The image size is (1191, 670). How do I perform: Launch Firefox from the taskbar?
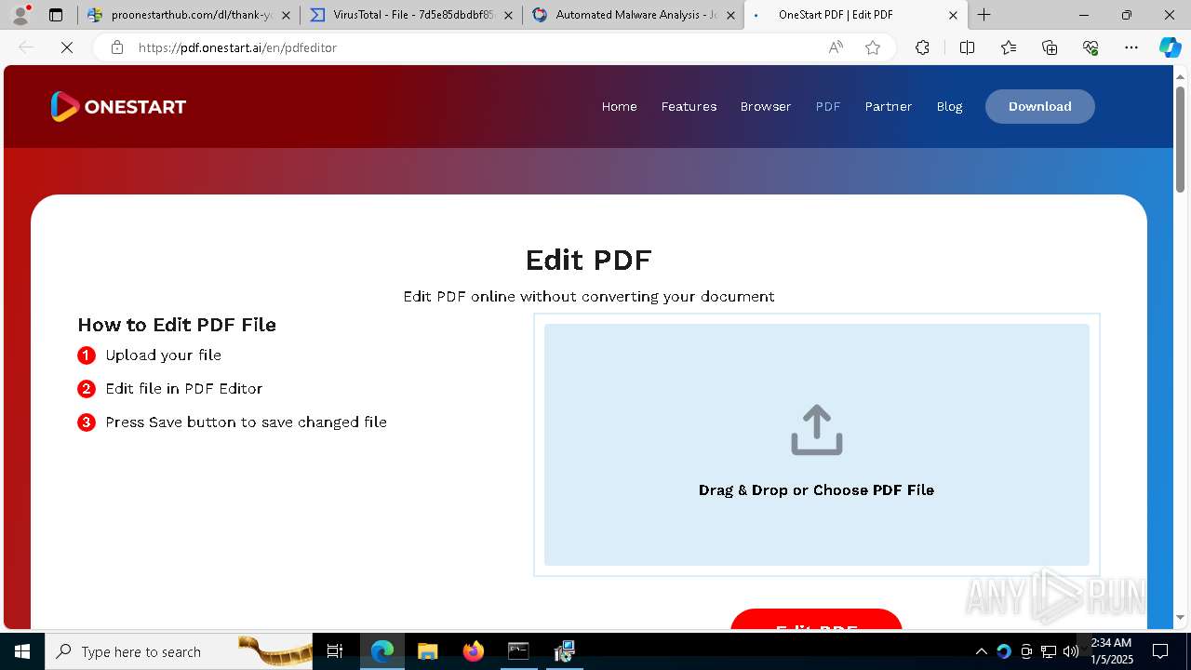[x=473, y=651]
